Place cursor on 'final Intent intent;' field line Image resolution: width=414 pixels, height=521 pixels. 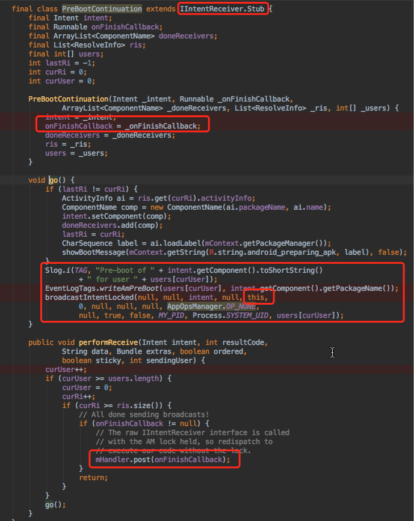[x=70, y=18]
